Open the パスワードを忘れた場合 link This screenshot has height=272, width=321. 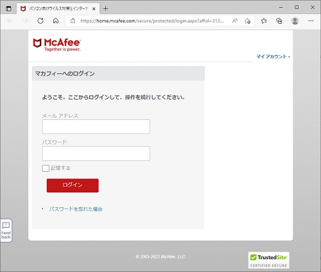click(76, 209)
